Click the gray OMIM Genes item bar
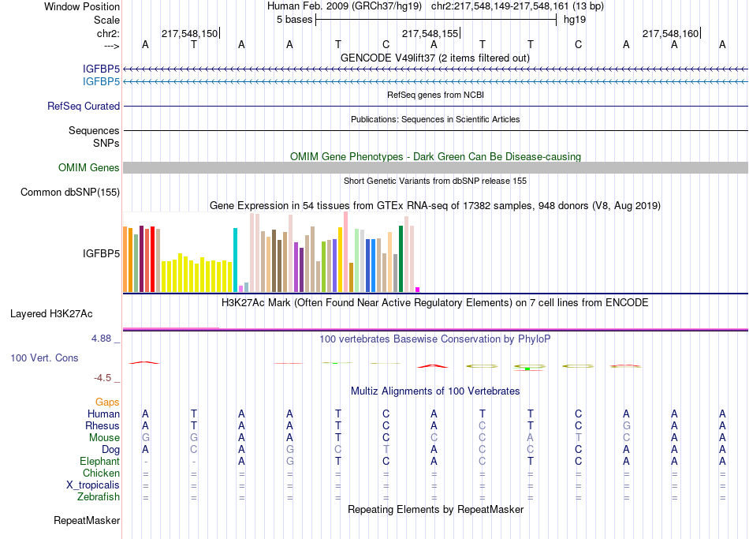The width and height of the screenshot is (749, 539). (x=435, y=167)
